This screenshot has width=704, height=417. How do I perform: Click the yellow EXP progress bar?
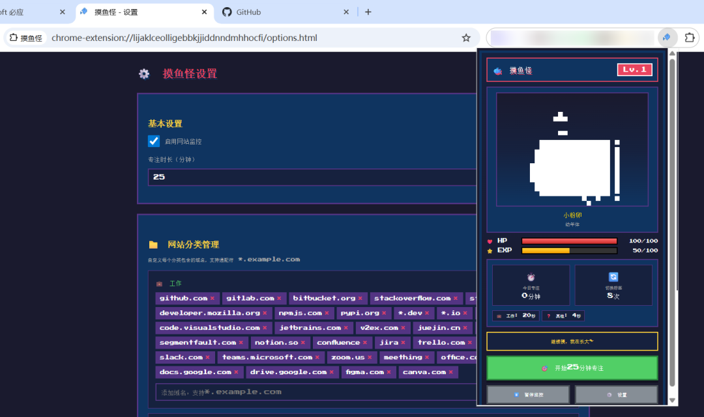[569, 251]
